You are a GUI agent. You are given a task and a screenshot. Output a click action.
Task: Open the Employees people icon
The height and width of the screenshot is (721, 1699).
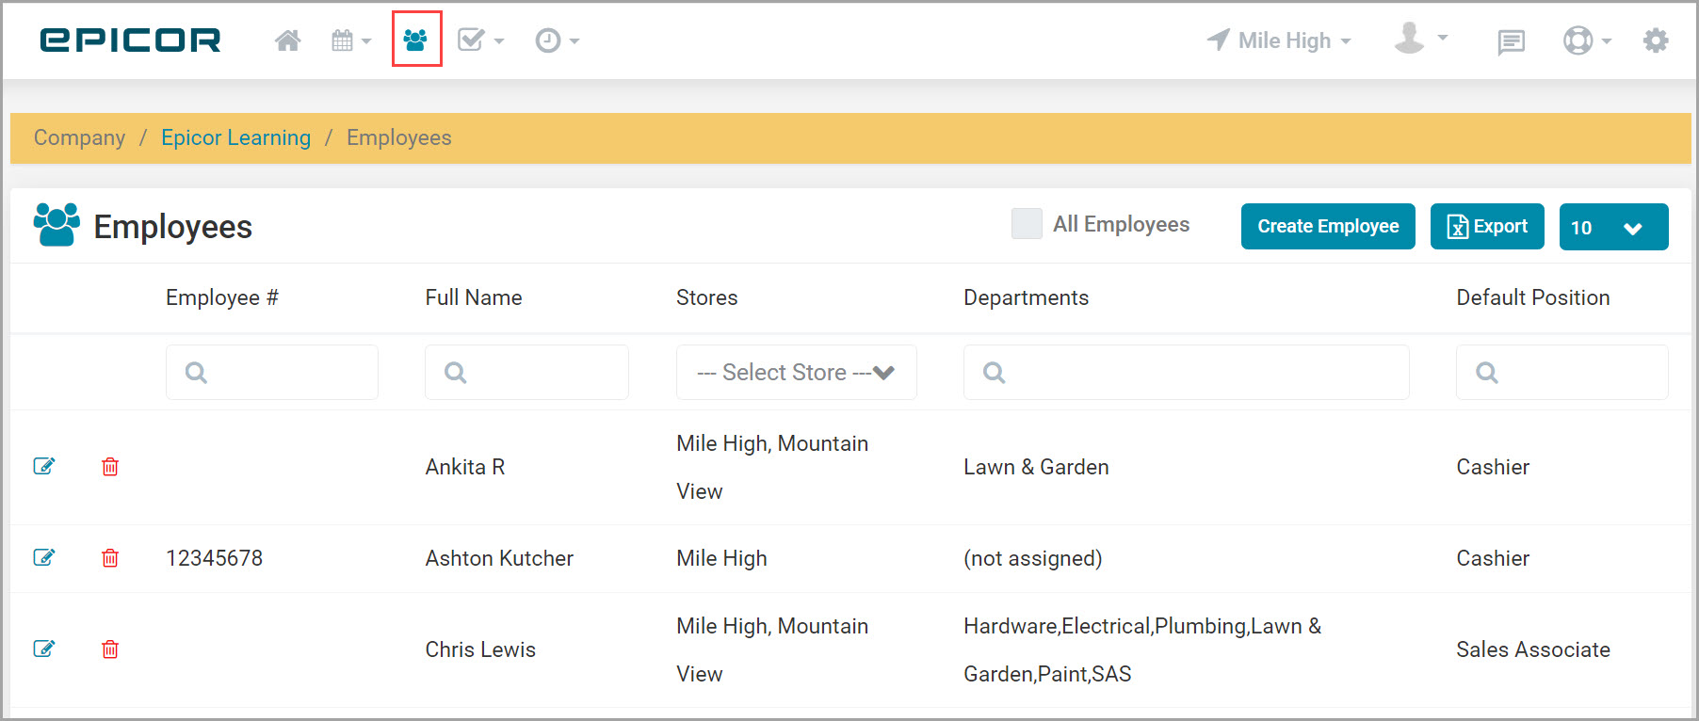tap(415, 40)
